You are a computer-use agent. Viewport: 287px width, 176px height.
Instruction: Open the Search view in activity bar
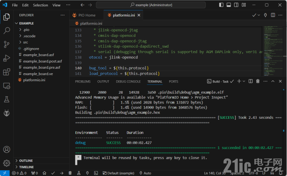pos(7,31)
